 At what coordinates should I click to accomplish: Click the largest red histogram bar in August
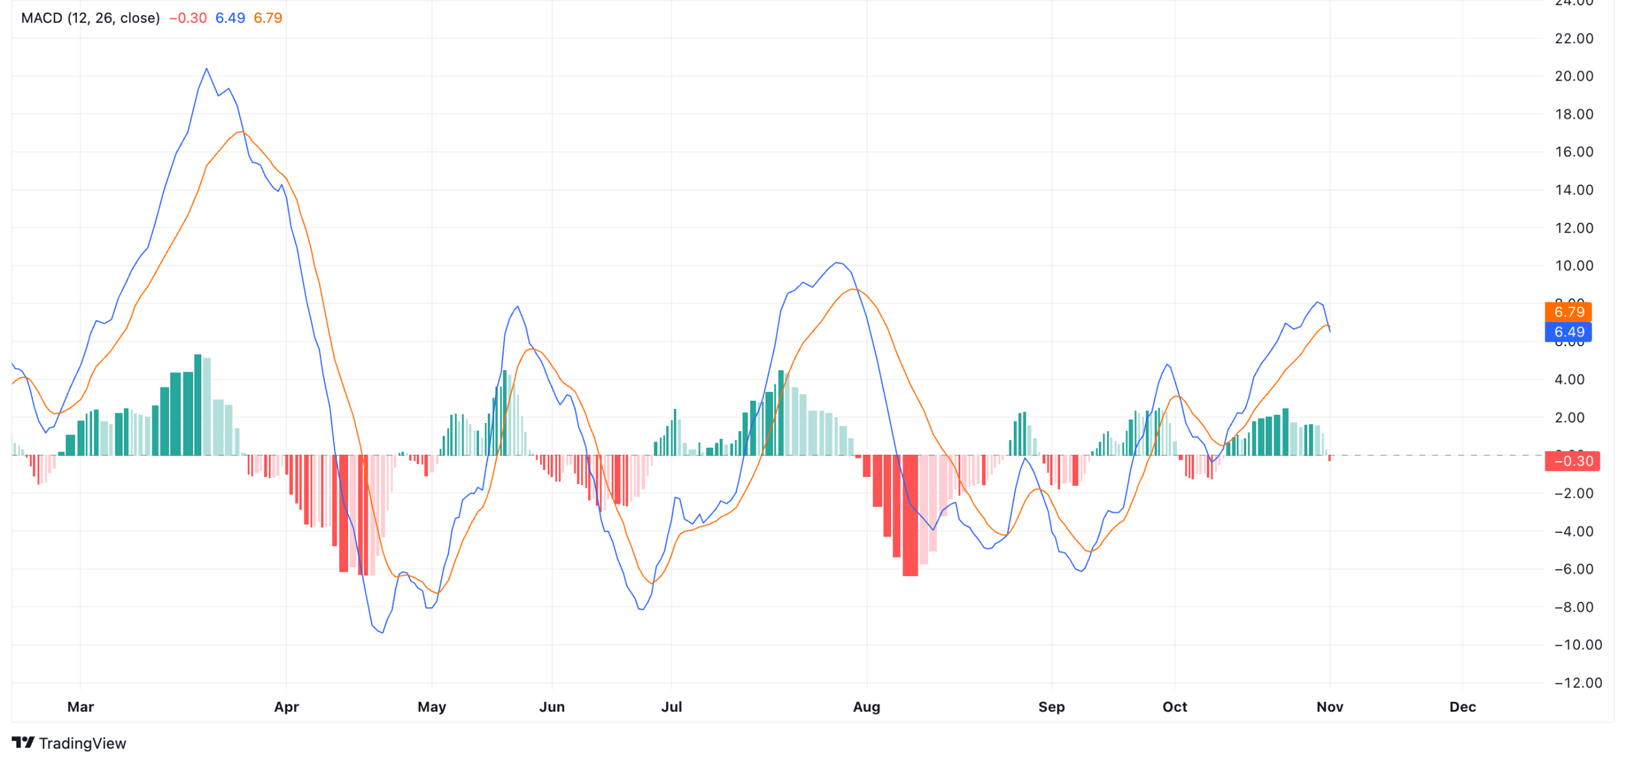tap(910, 516)
